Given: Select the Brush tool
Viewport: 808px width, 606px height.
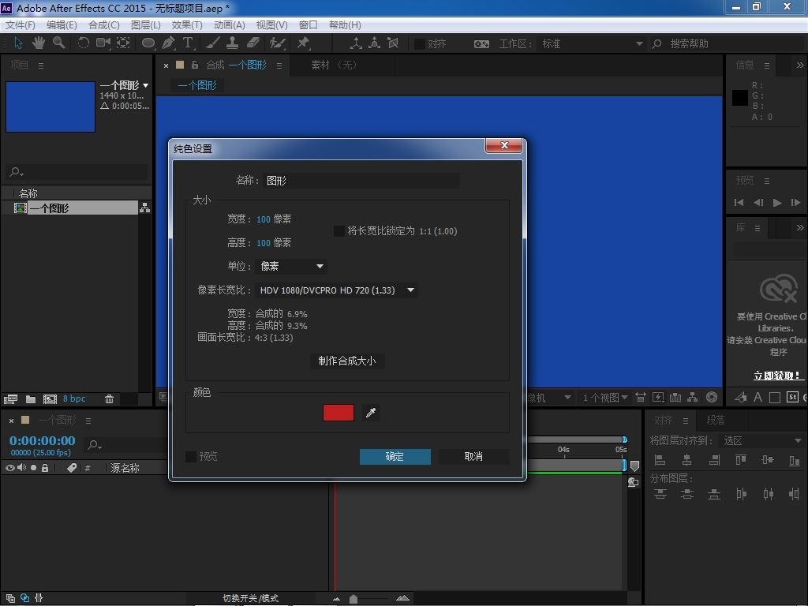Looking at the screenshot, I should tap(213, 43).
